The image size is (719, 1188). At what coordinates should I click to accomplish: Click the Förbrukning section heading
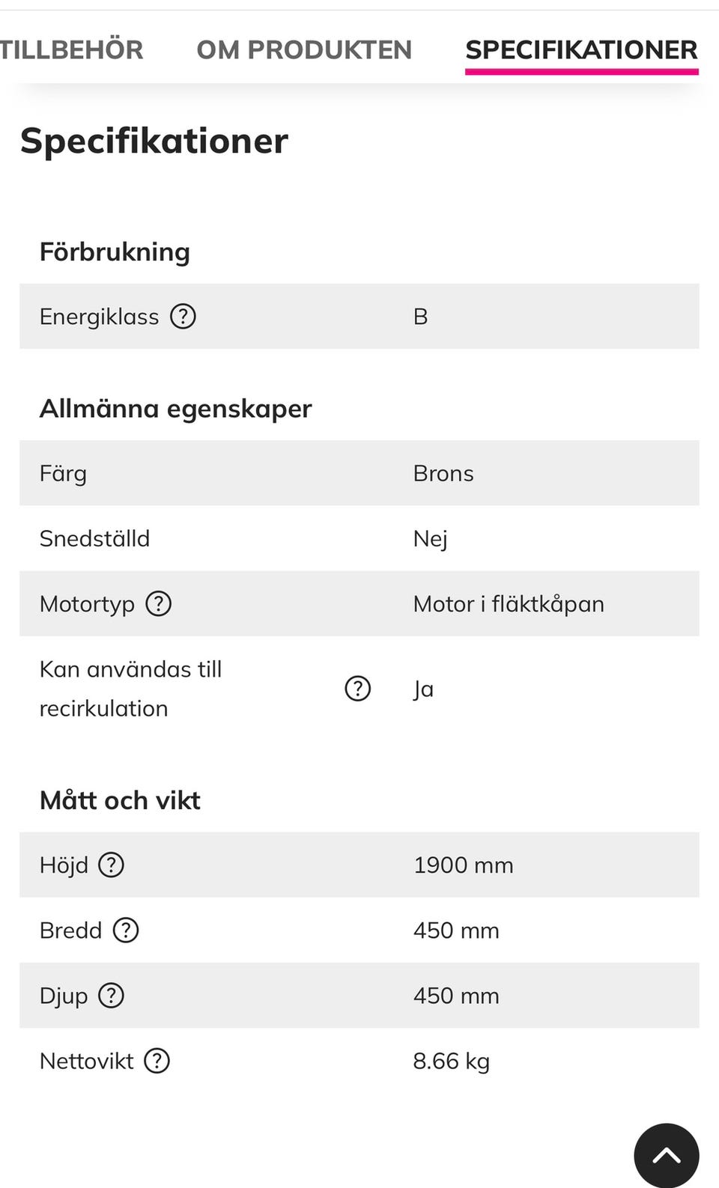115,252
